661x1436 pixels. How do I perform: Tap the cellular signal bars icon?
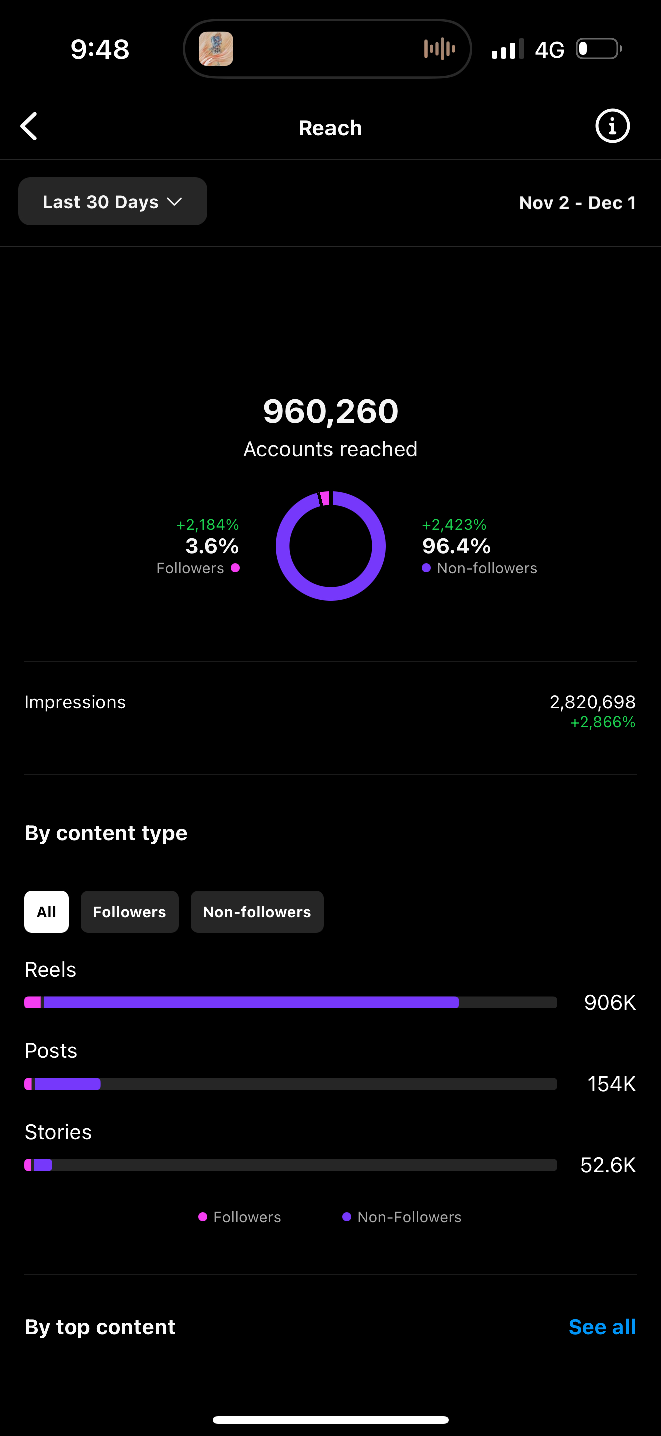point(507,49)
